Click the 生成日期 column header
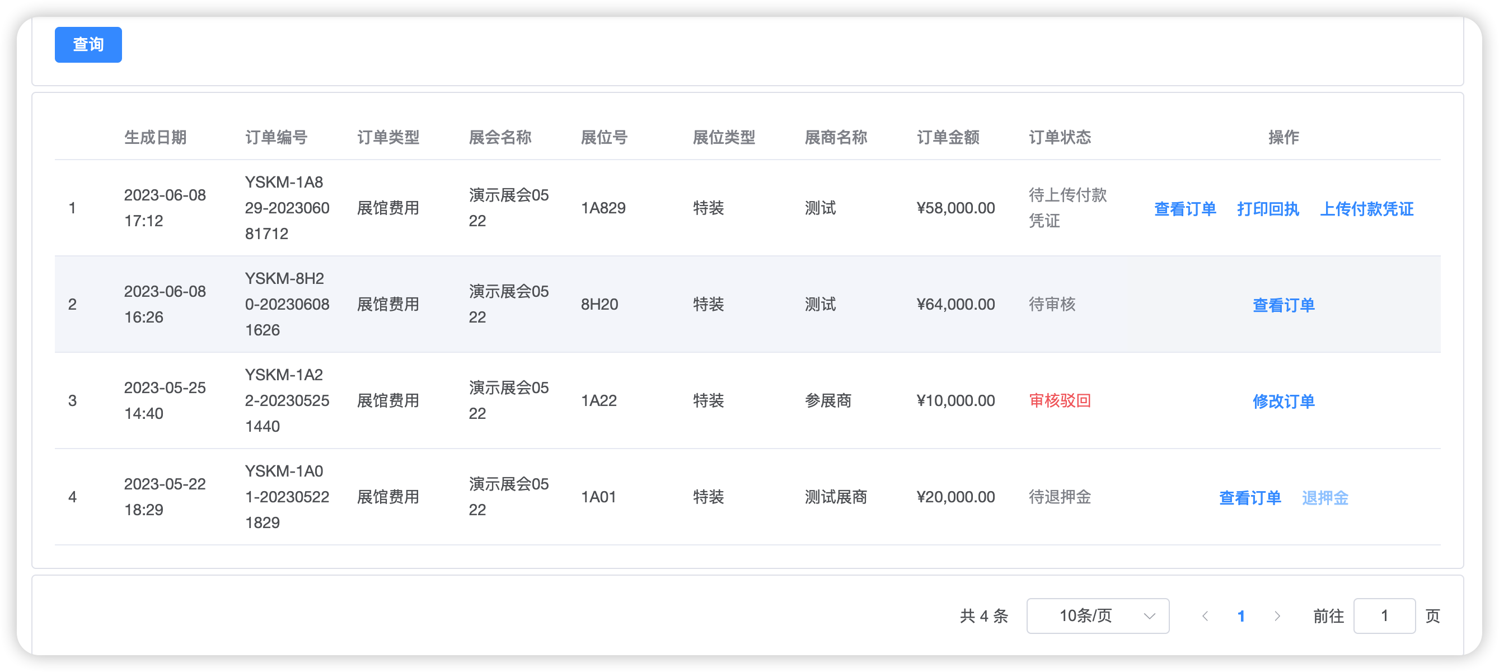Image resolution: width=1499 pixels, height=672 pixels. (156, 137)
